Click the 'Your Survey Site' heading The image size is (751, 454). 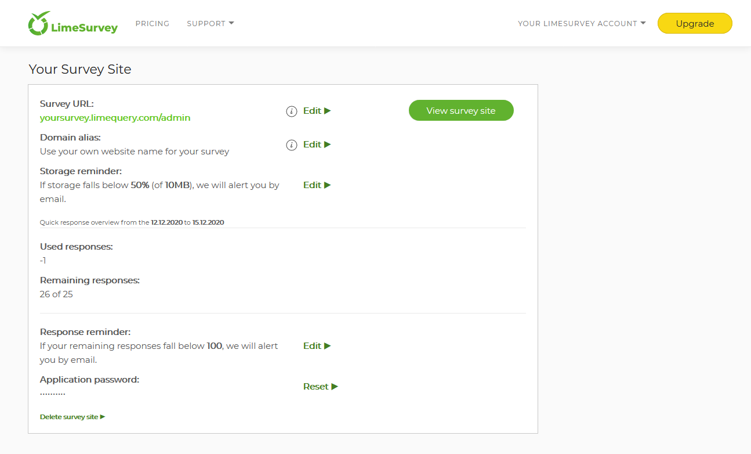click(80, 69)
